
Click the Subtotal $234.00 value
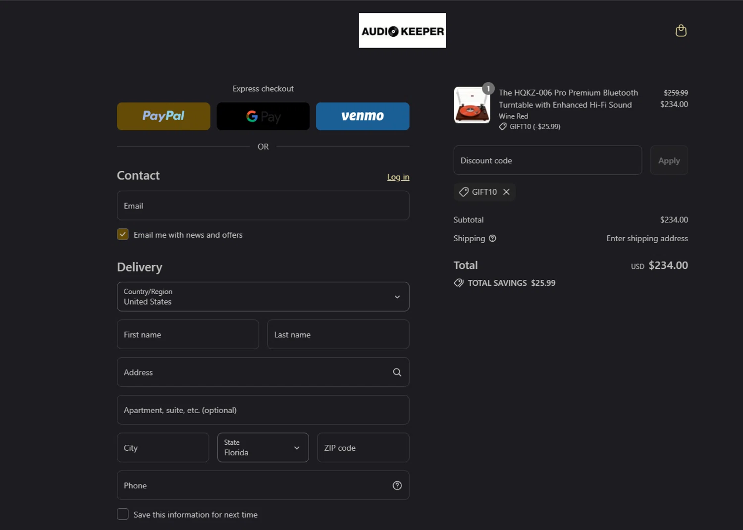(674, 219)
